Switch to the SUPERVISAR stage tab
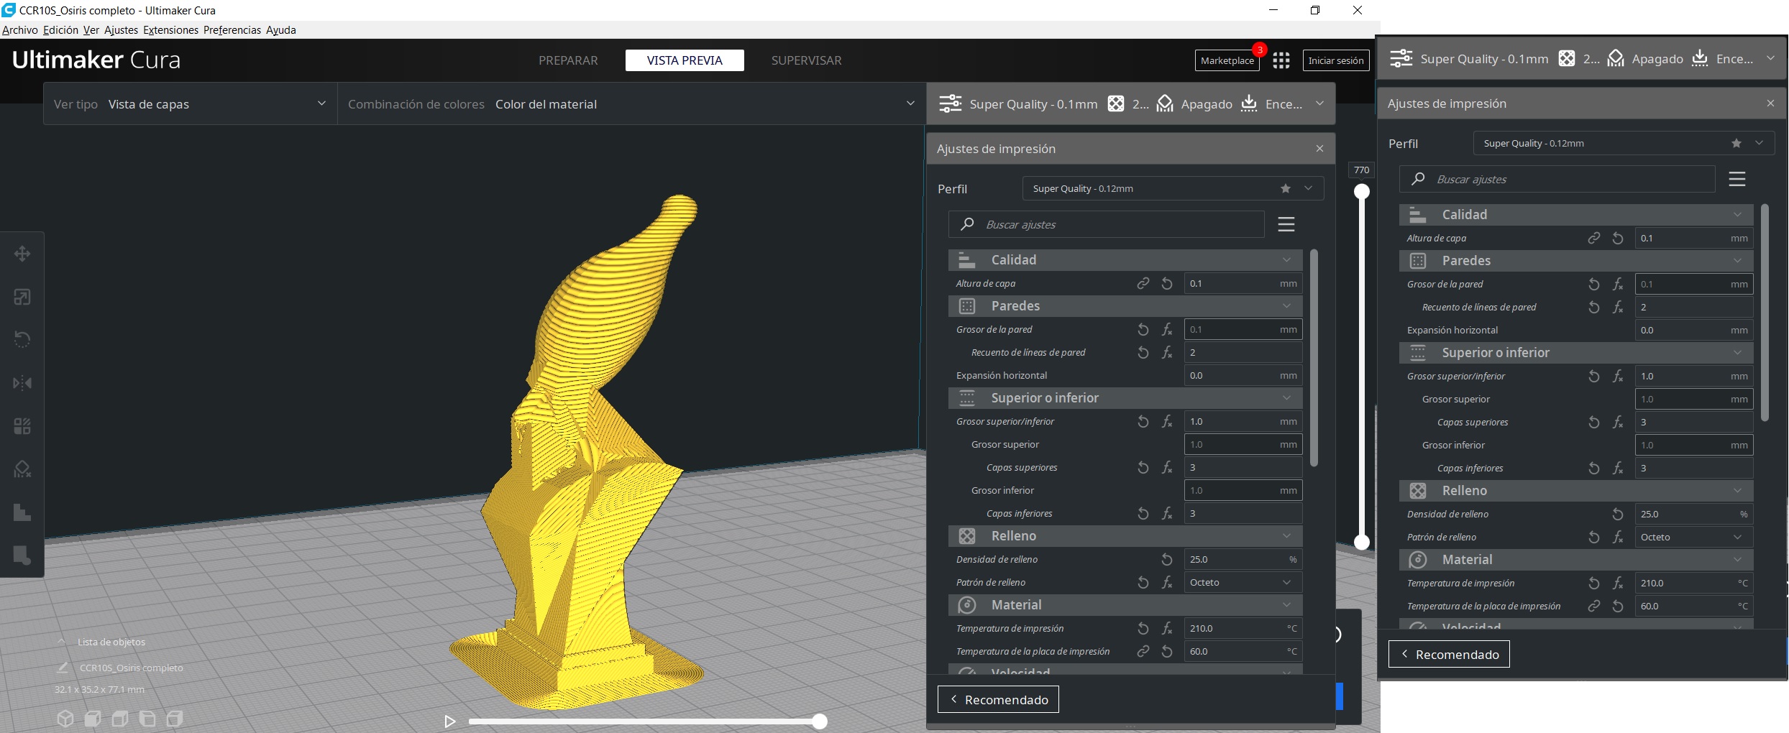The image size is (1789, 733). (x=806, y=60)
